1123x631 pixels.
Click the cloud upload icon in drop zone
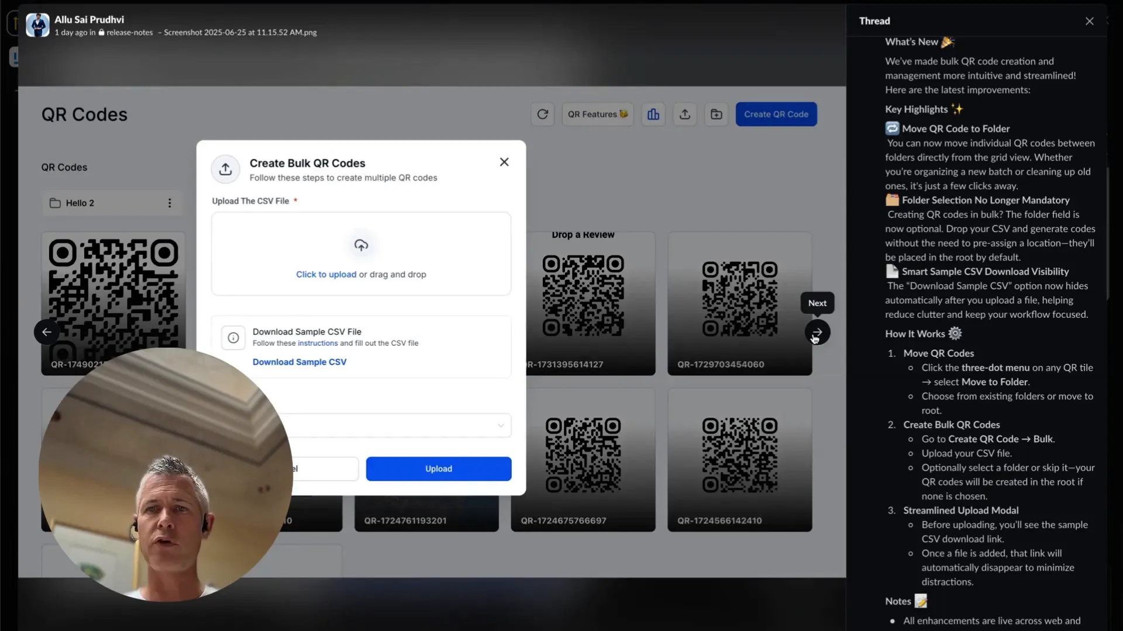coord(361,245)
